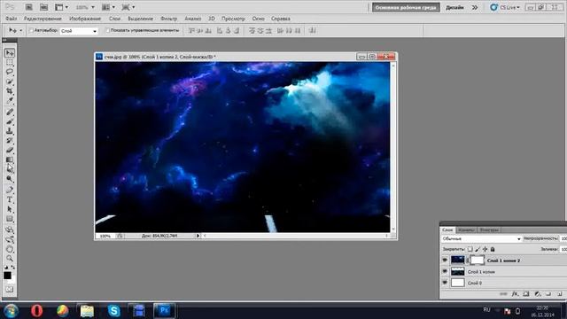567x319 pixels.
Task: Select the Gradient tool
Action: (10, 159)
